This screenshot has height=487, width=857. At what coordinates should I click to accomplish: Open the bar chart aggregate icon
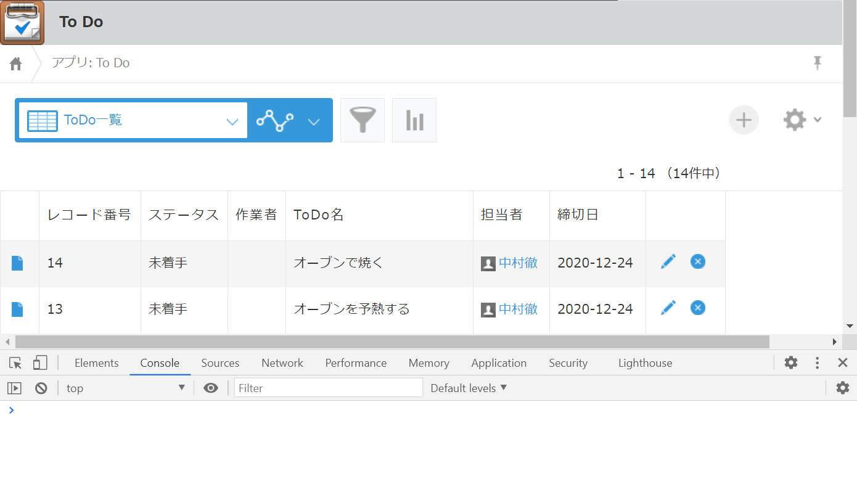coord(414,120)
